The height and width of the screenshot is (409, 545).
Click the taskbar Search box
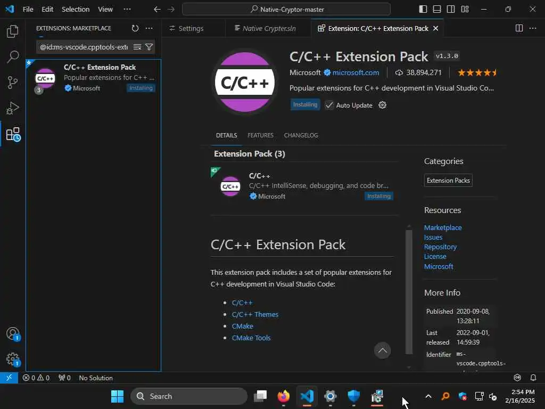(189, 396)
